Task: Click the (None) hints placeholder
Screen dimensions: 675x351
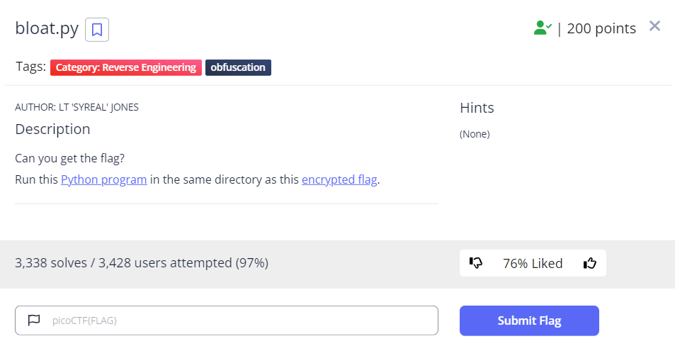Action: click(x=475, y=134)
